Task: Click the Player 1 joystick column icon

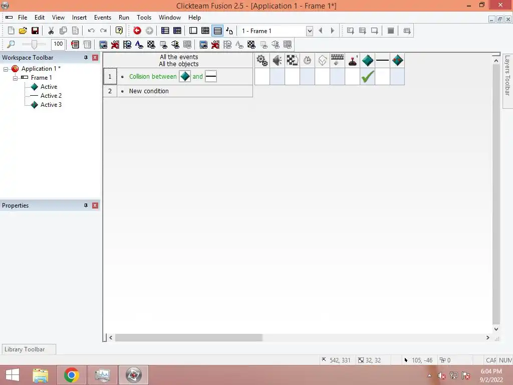Action: coord(352,61)
